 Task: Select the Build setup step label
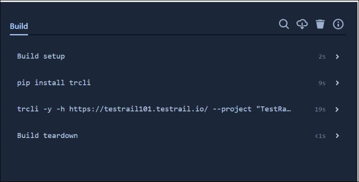(x=41, y=56)
